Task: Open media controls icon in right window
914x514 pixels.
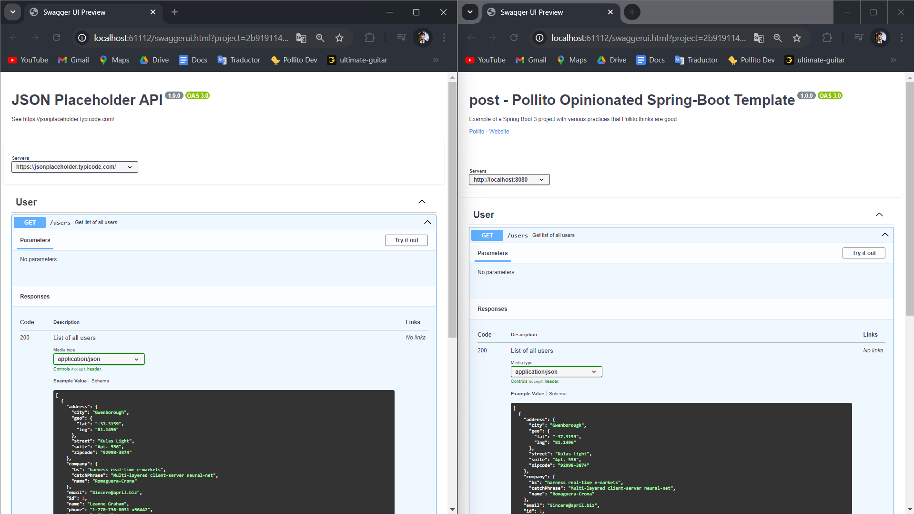Action: (x=859, y=38)
